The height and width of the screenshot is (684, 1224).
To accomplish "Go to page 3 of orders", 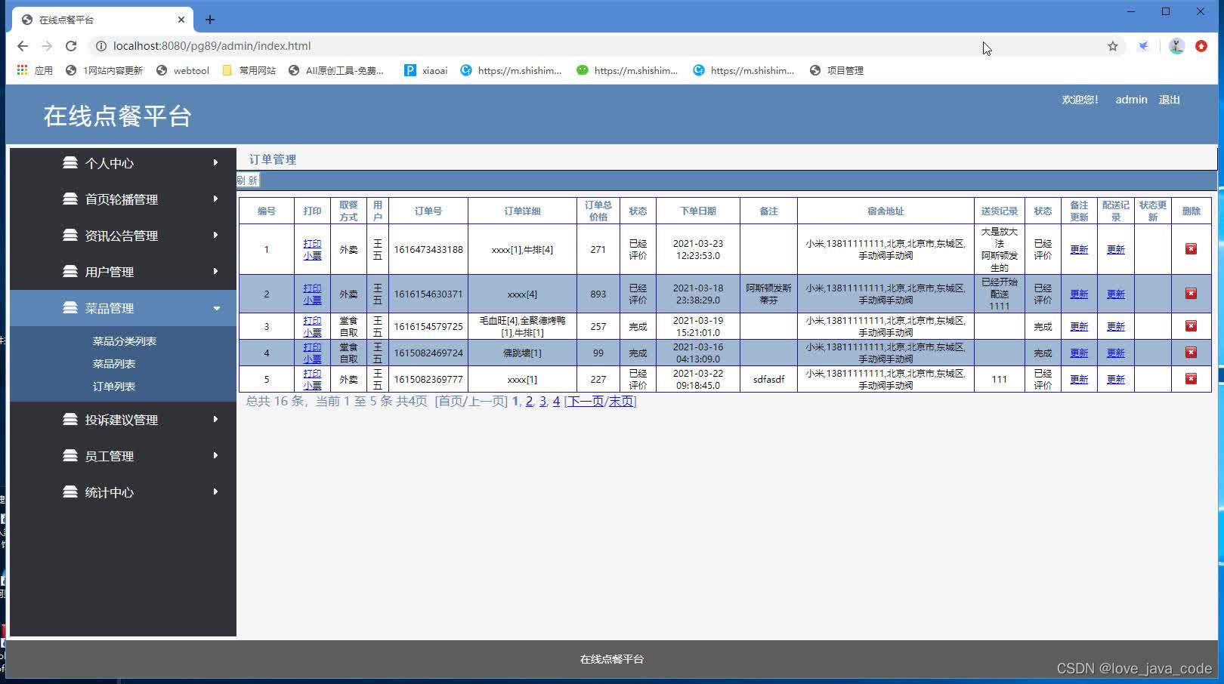I will pyautogui.click(x=542, y=401).
